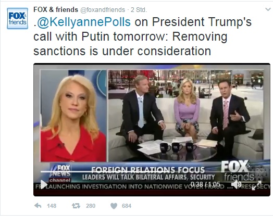Image resolution: width=273 pixels, height=224 pixels.
Task: Toggle fullscreen mode for the video
Action: (257, 185)
